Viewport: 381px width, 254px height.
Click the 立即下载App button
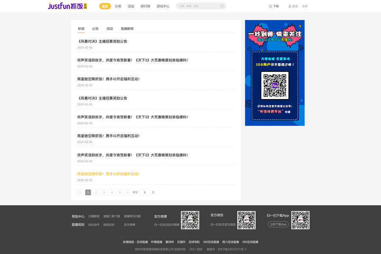278,224
